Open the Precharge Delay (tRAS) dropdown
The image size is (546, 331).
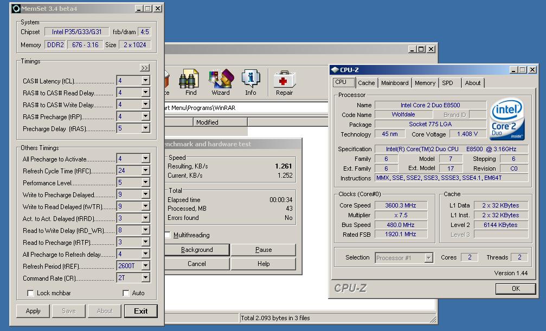point(145,128)
